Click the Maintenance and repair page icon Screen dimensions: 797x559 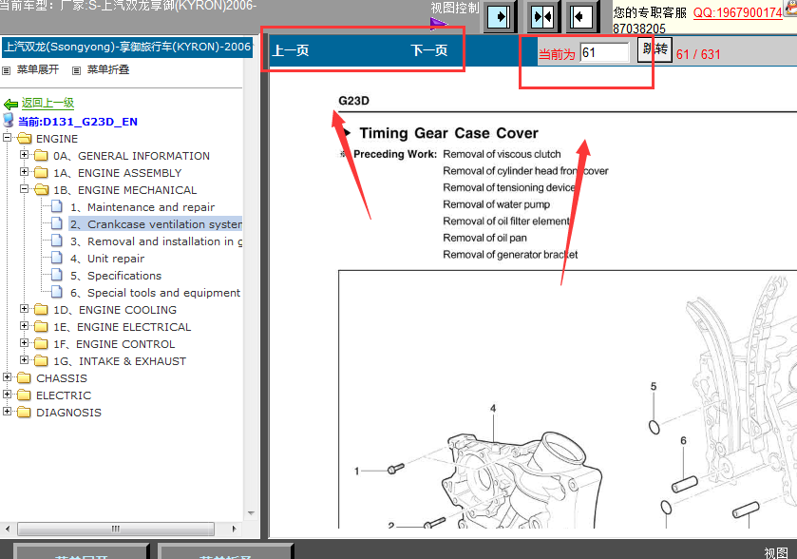point(57,206)
